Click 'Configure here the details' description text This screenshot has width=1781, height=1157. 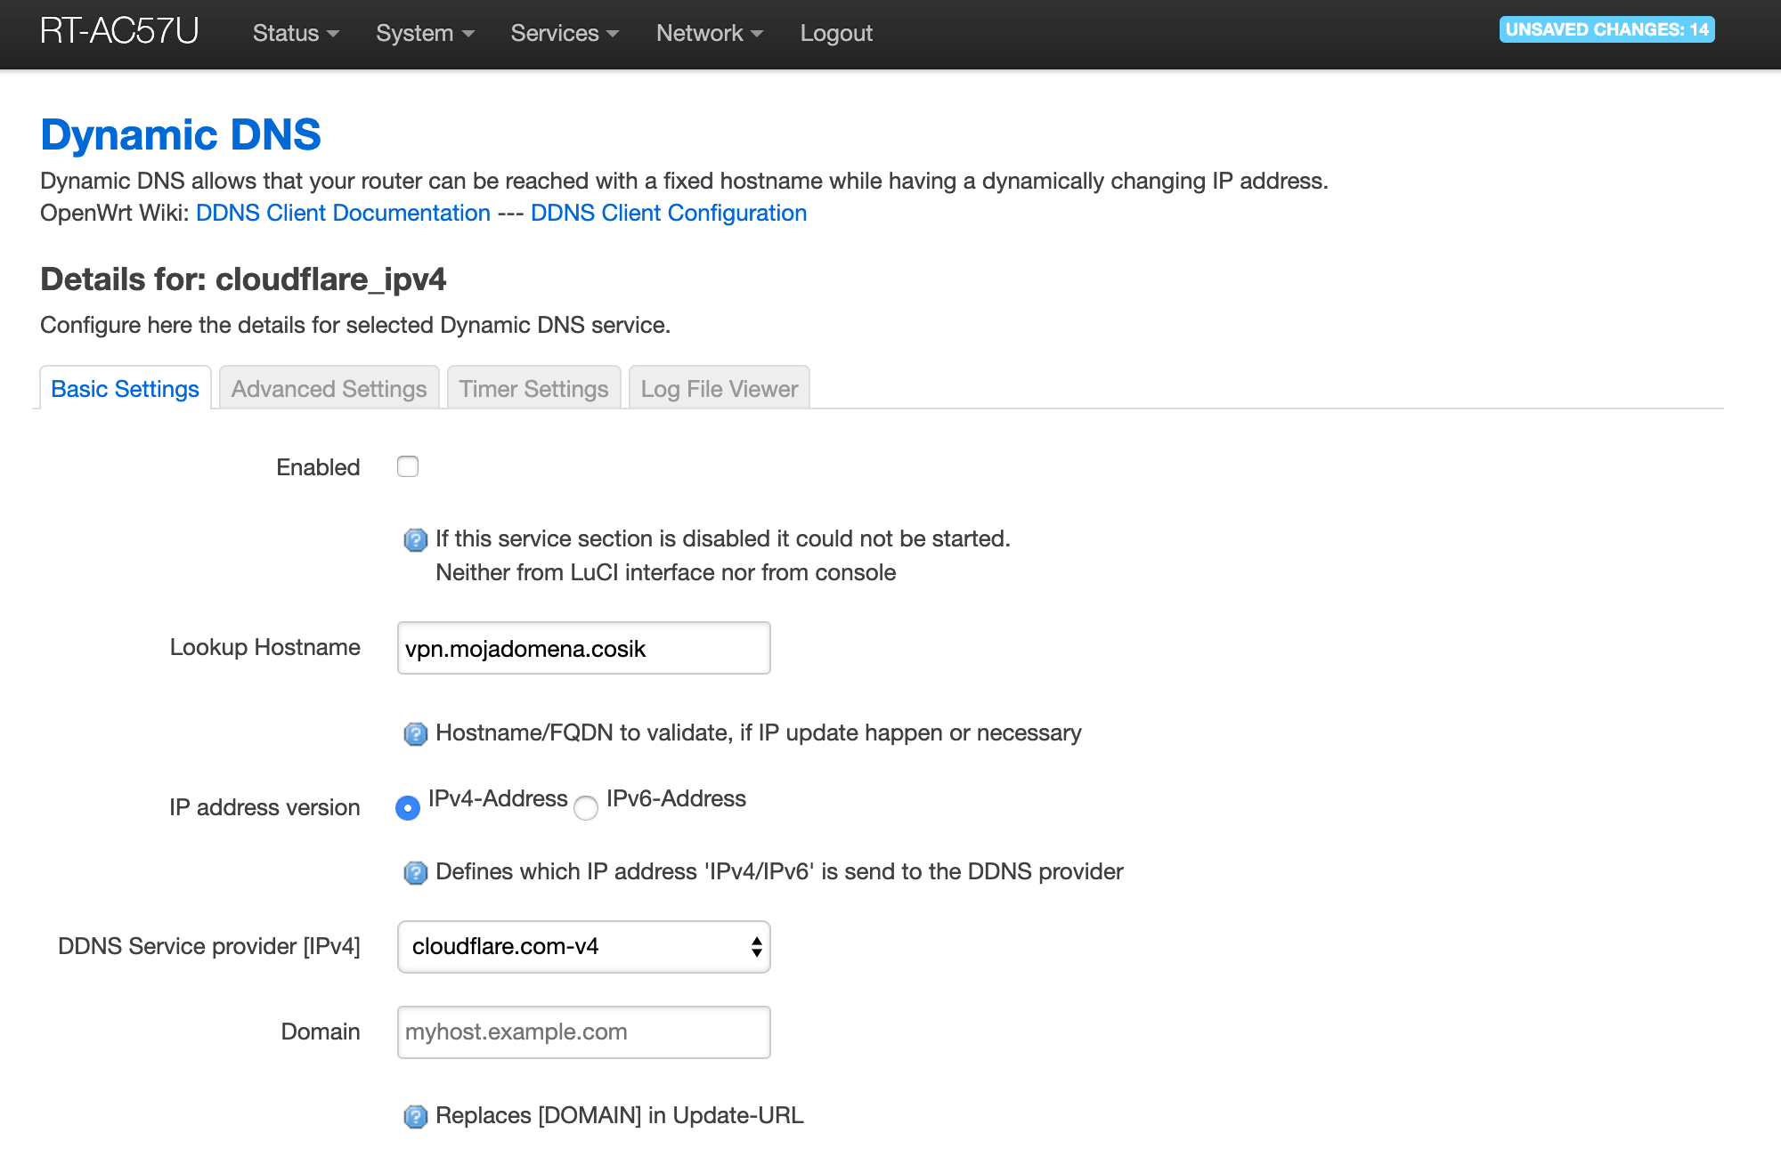355,325
